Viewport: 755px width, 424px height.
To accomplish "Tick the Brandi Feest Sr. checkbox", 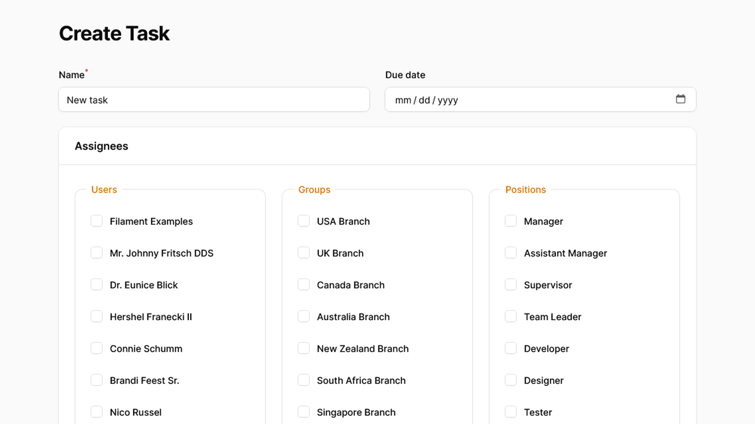I will 97,380.
